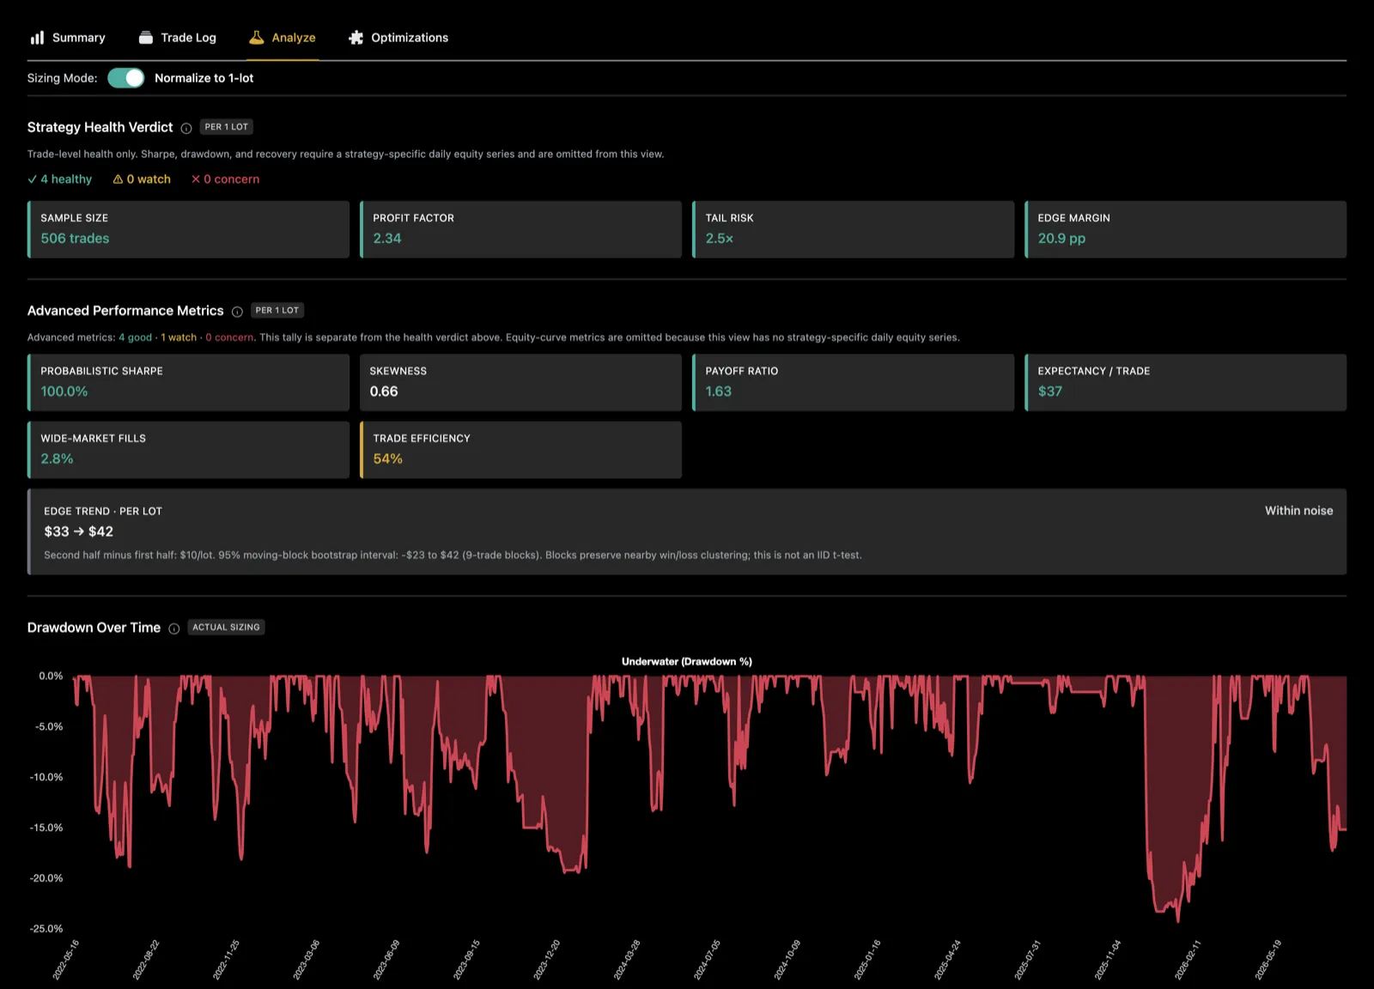Click the Drawdown Over Time heading
The height and width of the screenshot is (989, 1374).
pyautogui.click(x=94, y=628)
